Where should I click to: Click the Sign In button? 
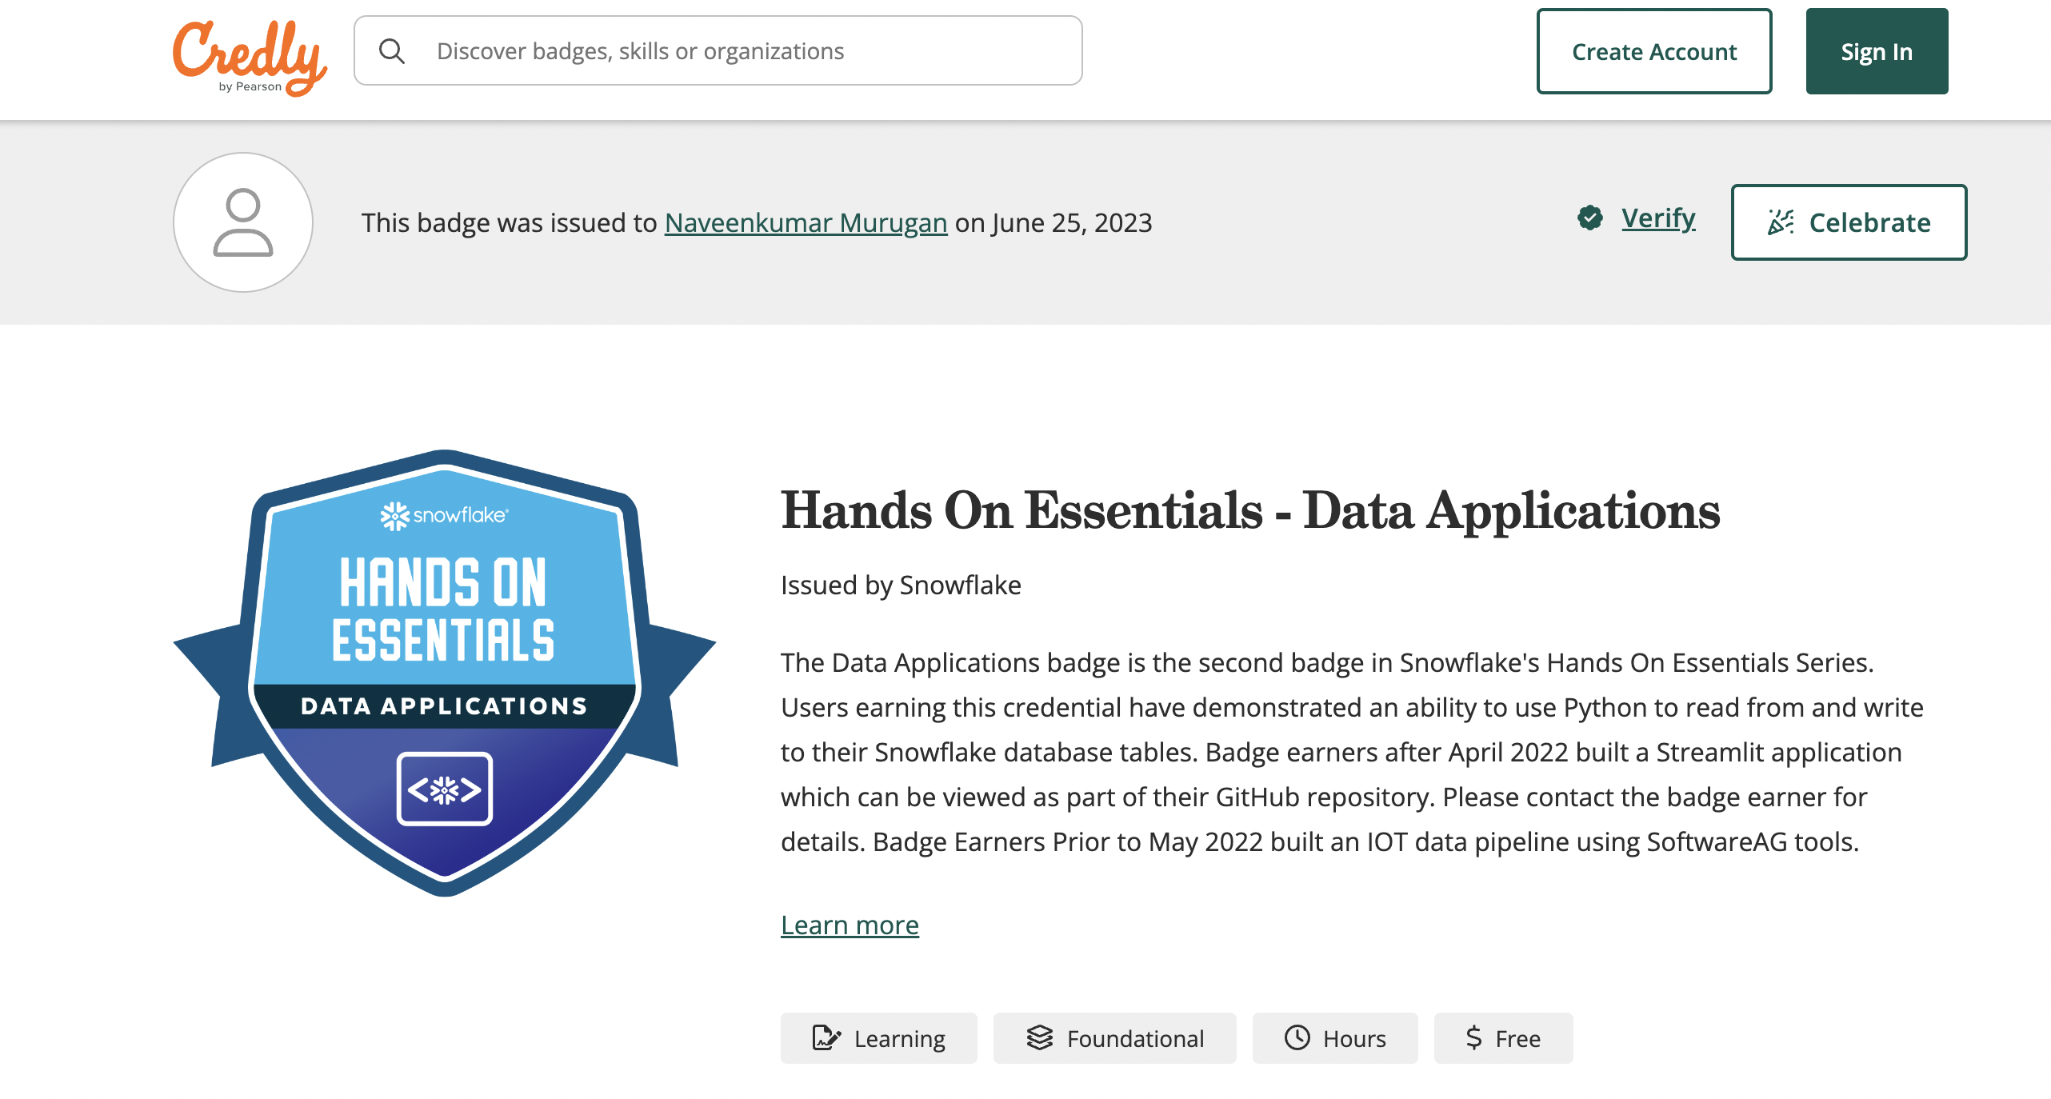click(1877, 51)
